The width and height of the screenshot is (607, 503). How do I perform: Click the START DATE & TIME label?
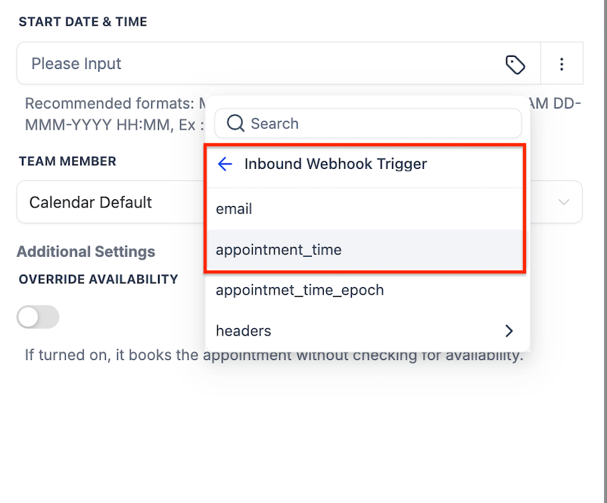coord(83,22)
